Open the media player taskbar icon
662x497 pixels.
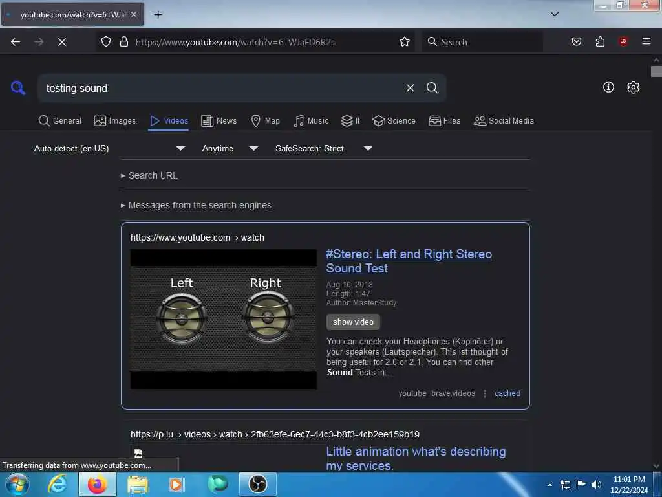(x=176, y=484)
